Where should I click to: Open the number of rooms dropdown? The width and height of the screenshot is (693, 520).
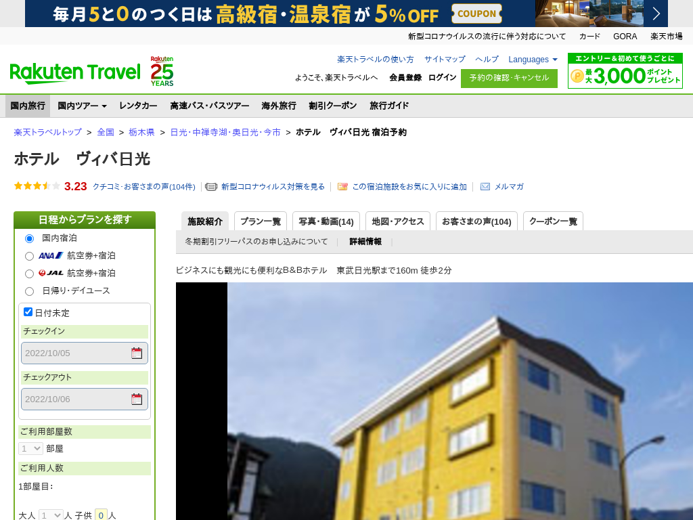(30, 448)
